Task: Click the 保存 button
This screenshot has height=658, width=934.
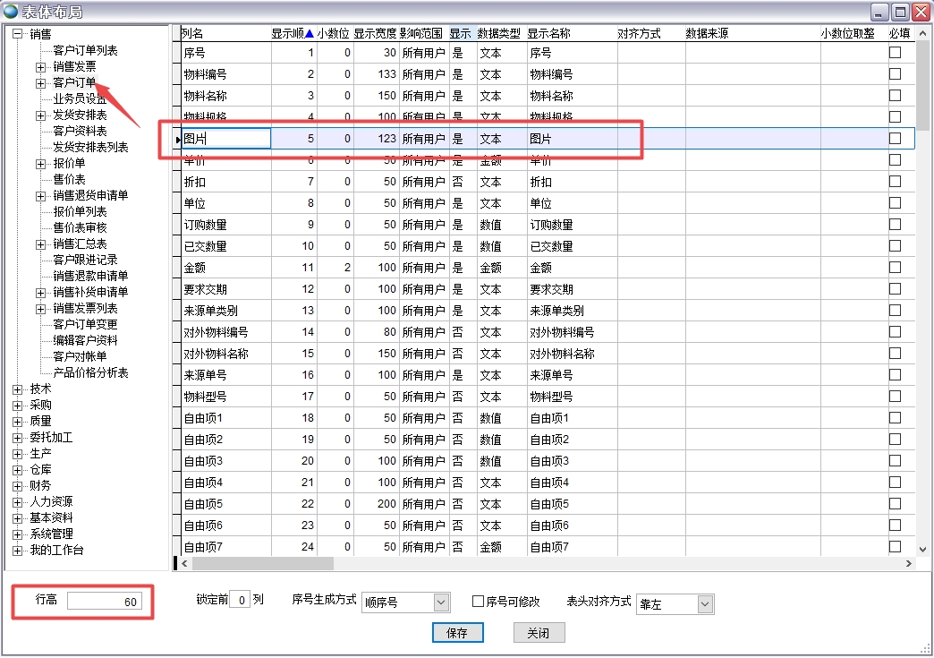Action: (x=456, y=633)
